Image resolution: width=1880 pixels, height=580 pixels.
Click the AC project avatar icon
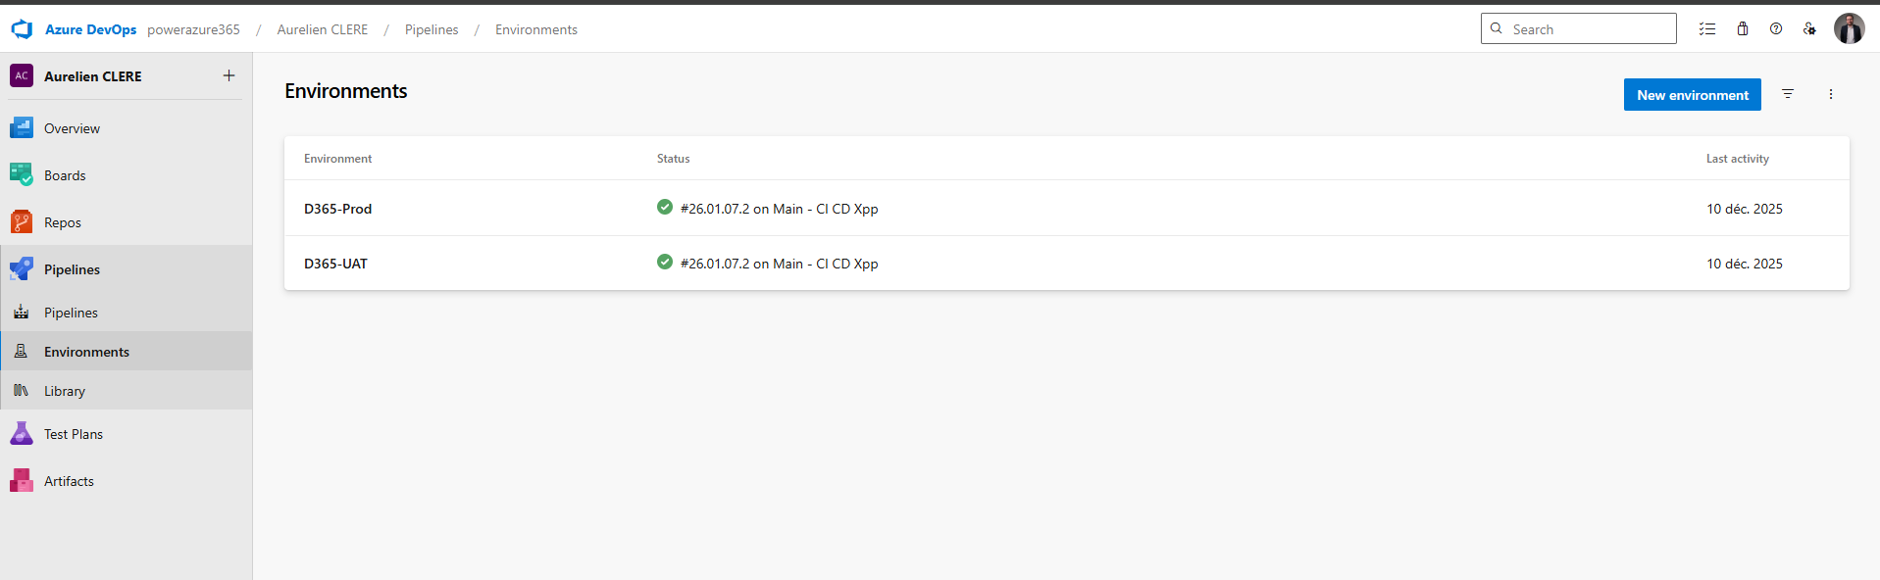tap(22, 75)
